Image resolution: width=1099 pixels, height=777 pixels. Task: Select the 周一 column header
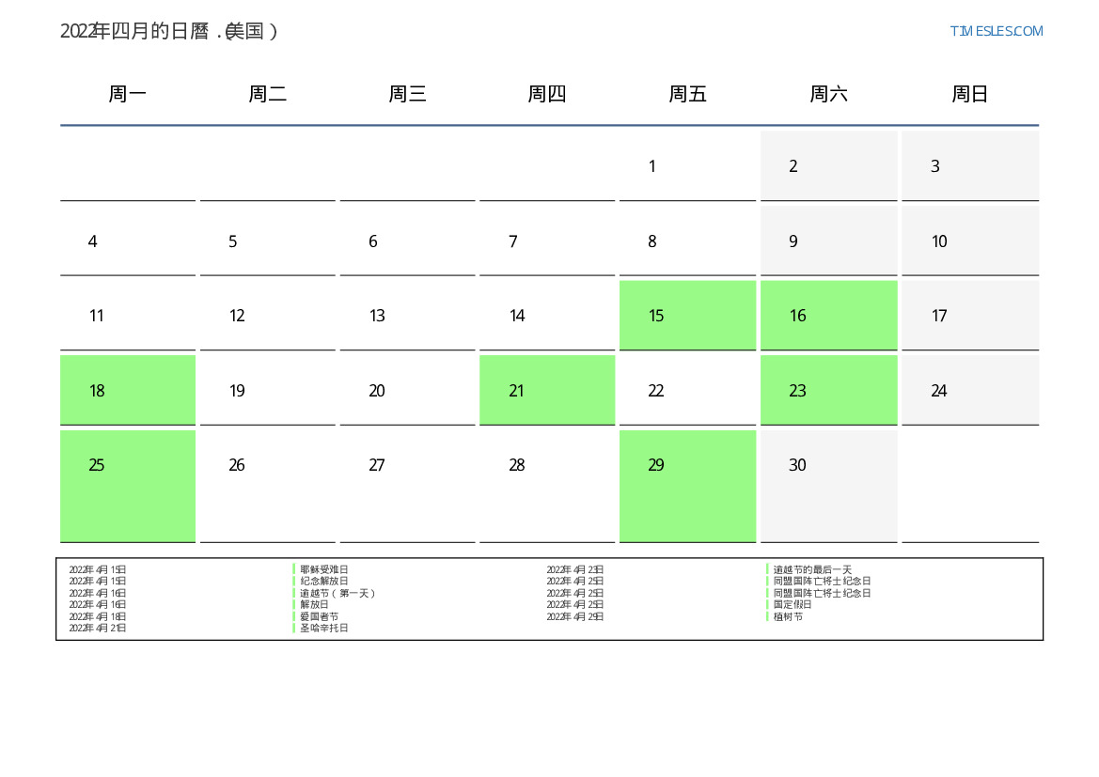point(128,94)
